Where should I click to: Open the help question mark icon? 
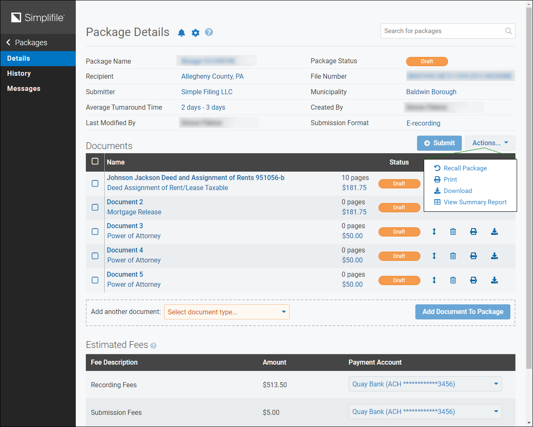(209, 32)
